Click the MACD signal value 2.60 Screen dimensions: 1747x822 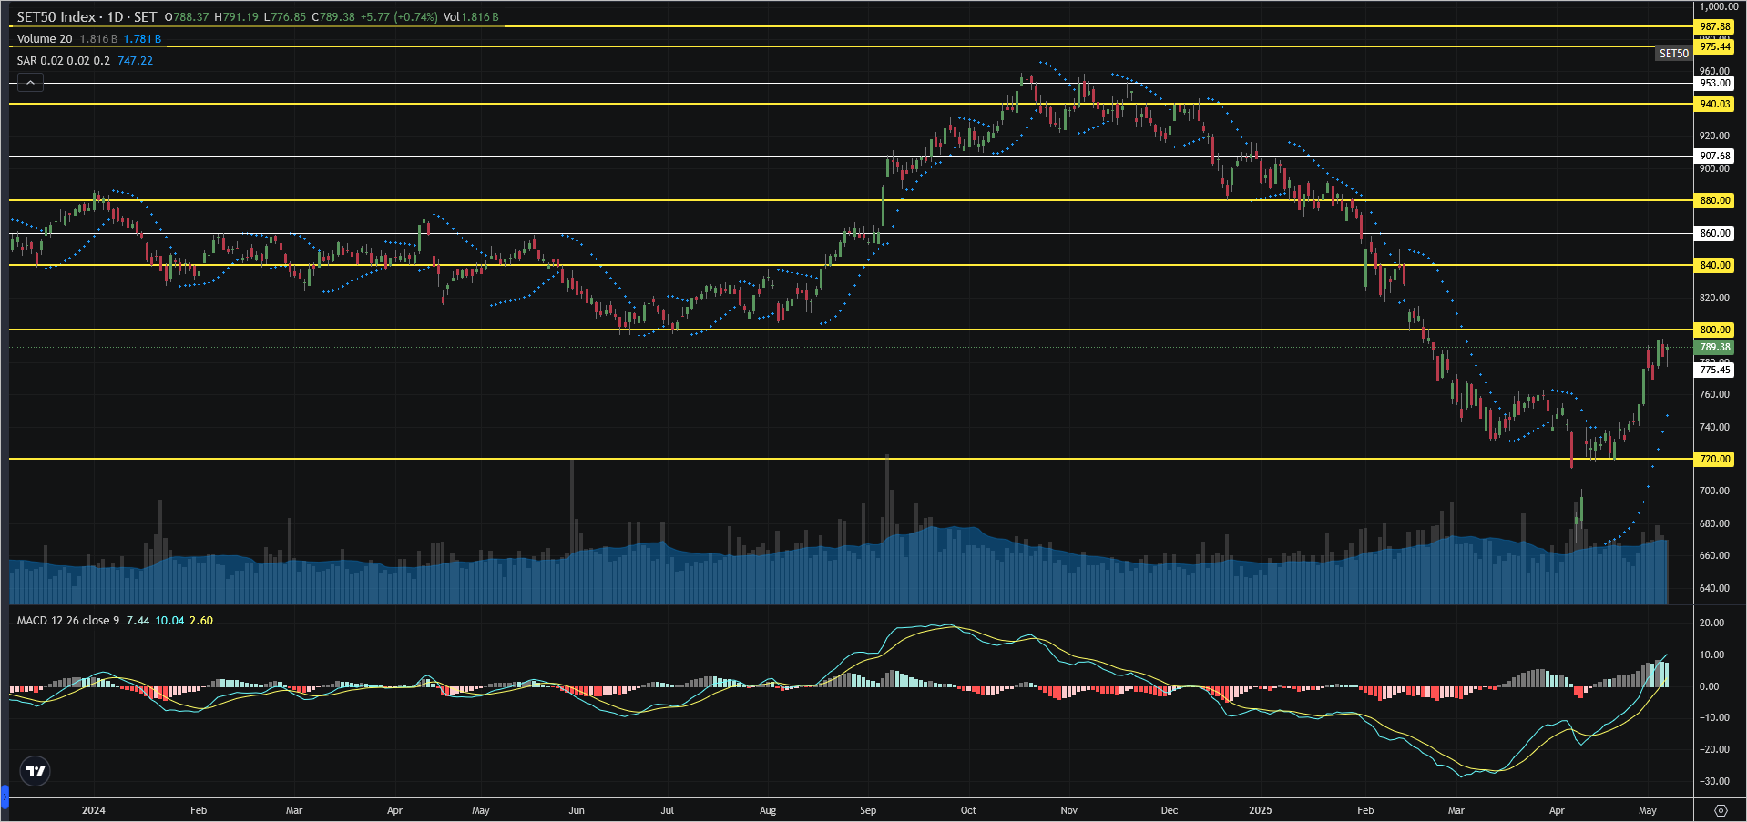coord(201,620)
